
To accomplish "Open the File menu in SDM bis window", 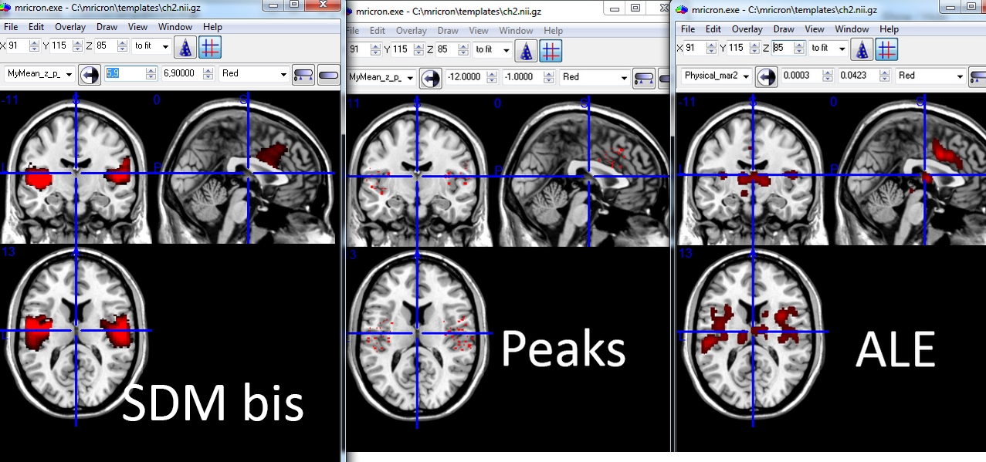I will [x=11, y=27].
